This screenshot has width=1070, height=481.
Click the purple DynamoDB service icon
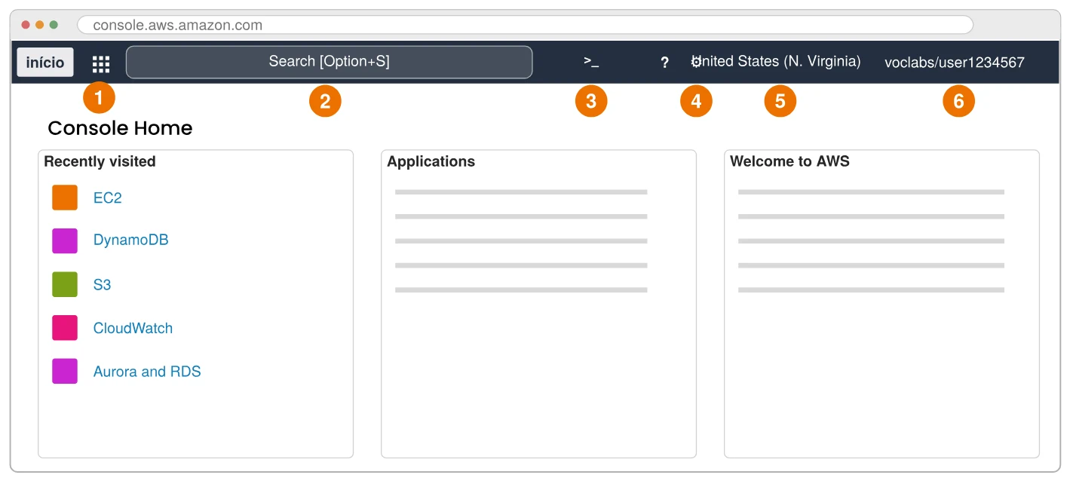coord(65,240)
